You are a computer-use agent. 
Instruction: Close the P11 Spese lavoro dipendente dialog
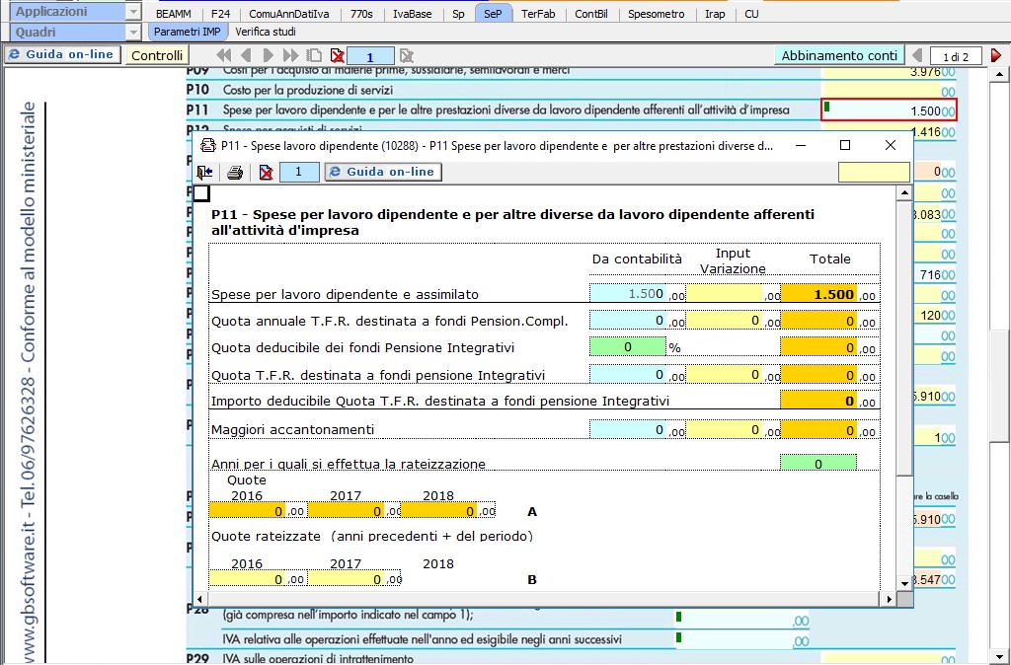point(891,146)
